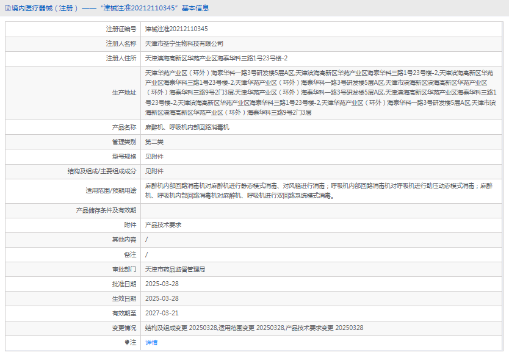Click the 结构及组成/主要组成成分 row label
Viewport: 509px width, 355px height.
[x=102, y=171]
